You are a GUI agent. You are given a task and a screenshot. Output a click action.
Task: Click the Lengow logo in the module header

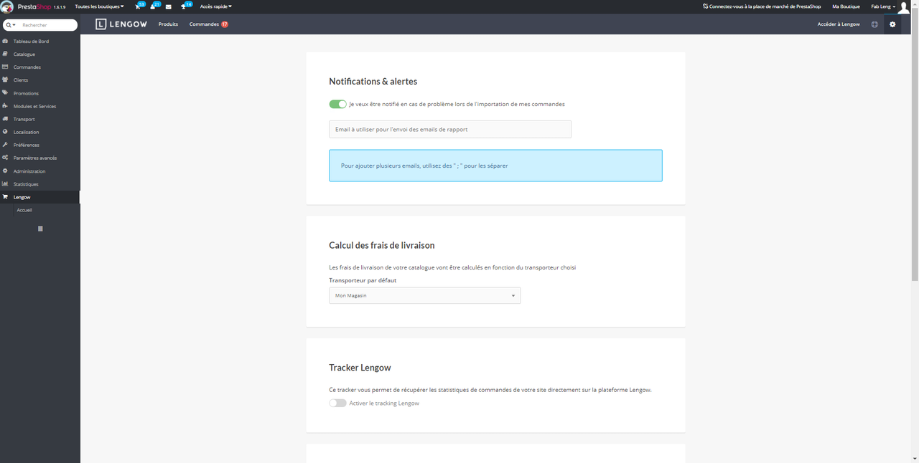tap(121, 24)
